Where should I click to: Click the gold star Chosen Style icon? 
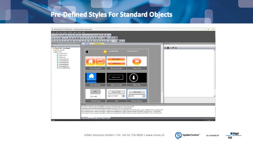105,52
